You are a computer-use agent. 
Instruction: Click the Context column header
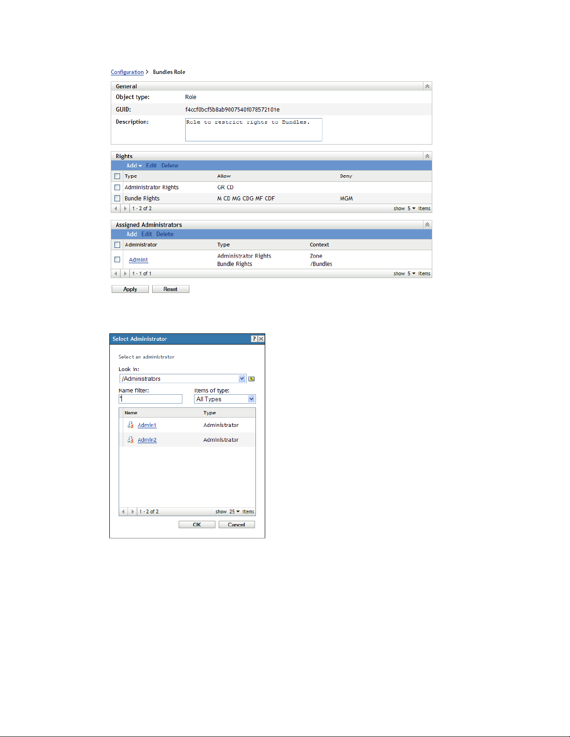tap(319, 245)
